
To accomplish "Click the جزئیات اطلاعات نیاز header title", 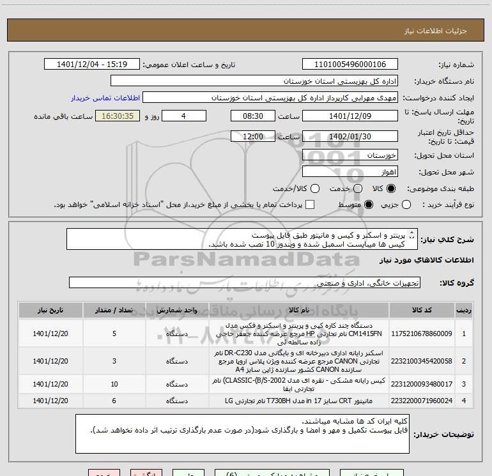I will click(x=435, y=31).
